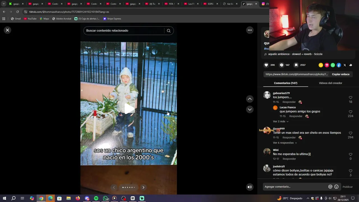Switch to the Instagram (7) browser tab

click(x=265, y=4)
